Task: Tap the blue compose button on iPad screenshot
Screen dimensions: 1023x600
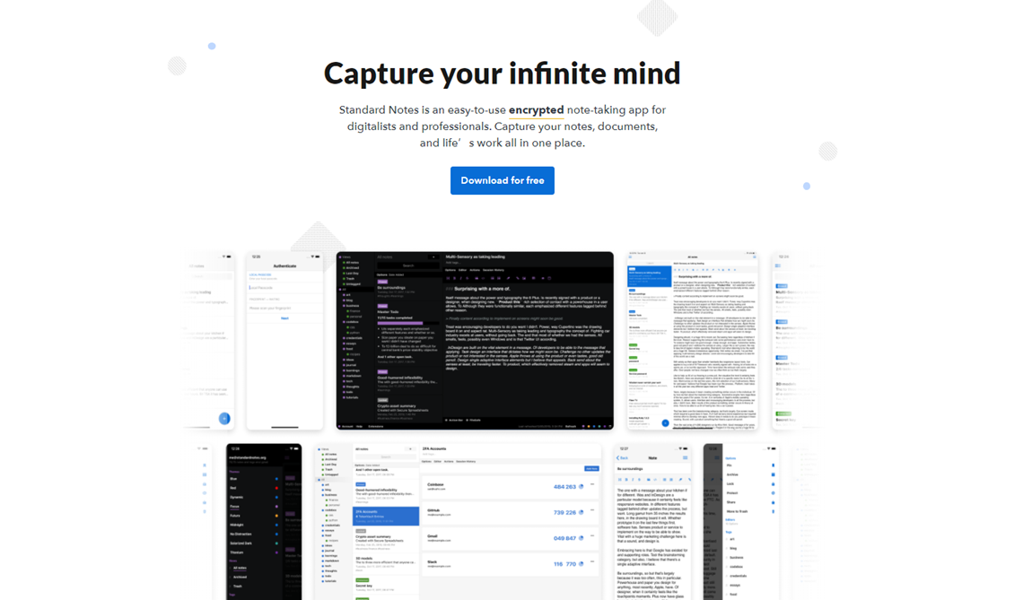Action: [x=665, y=423]
